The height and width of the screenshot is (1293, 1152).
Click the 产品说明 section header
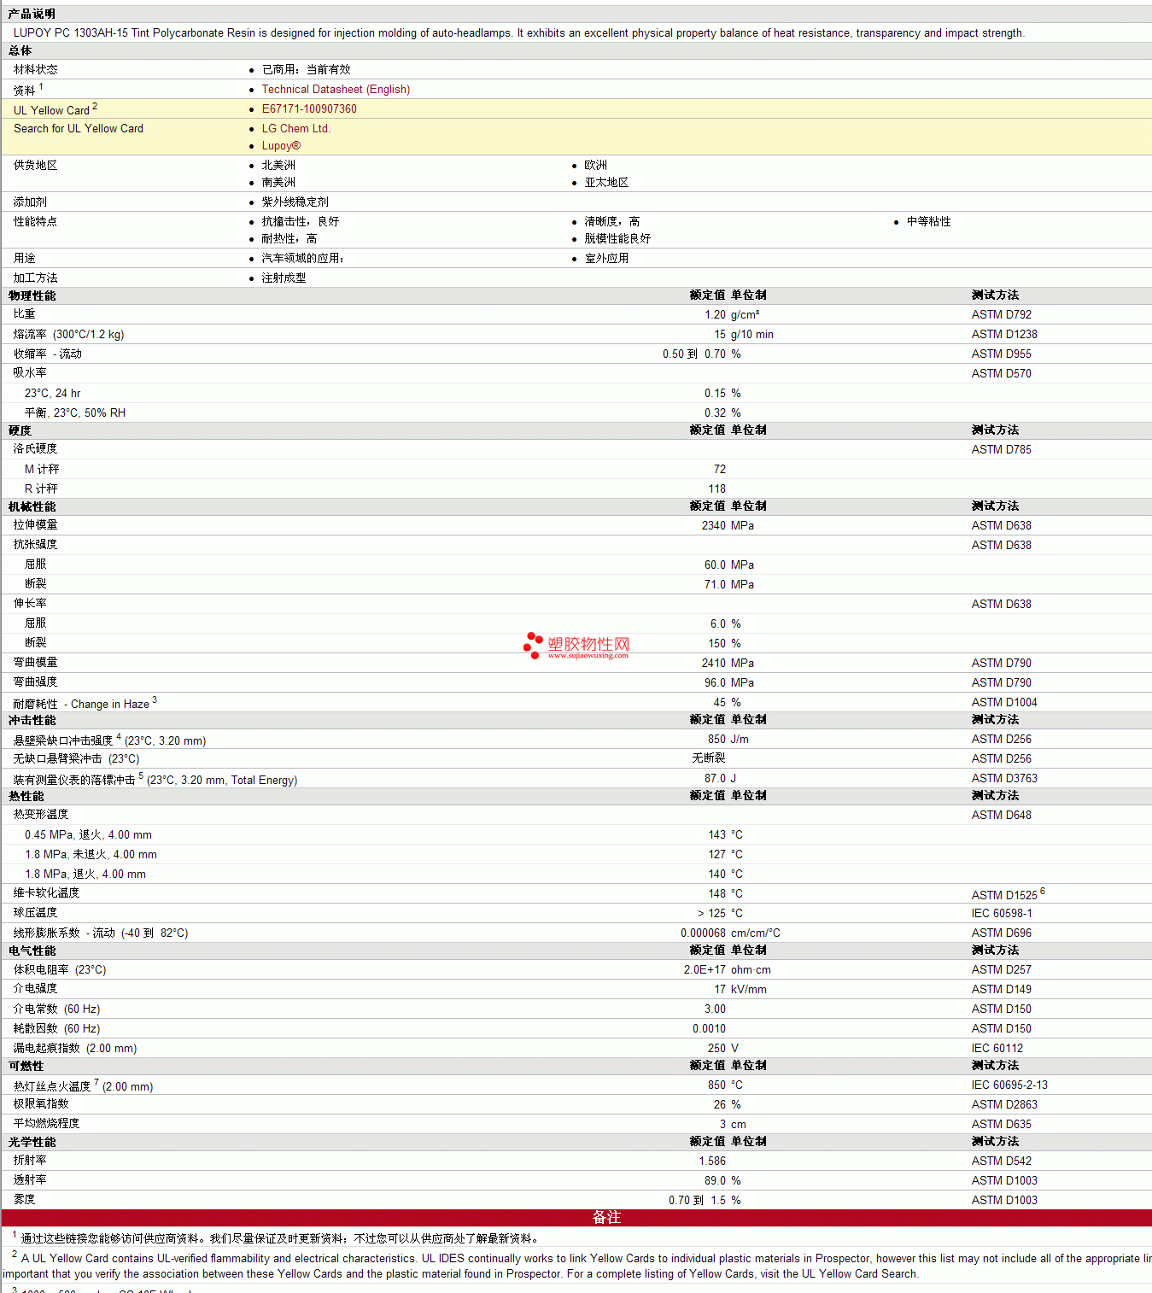click(32, 14)
